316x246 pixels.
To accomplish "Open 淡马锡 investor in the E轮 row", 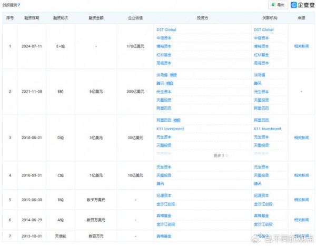I will point(162,75).
